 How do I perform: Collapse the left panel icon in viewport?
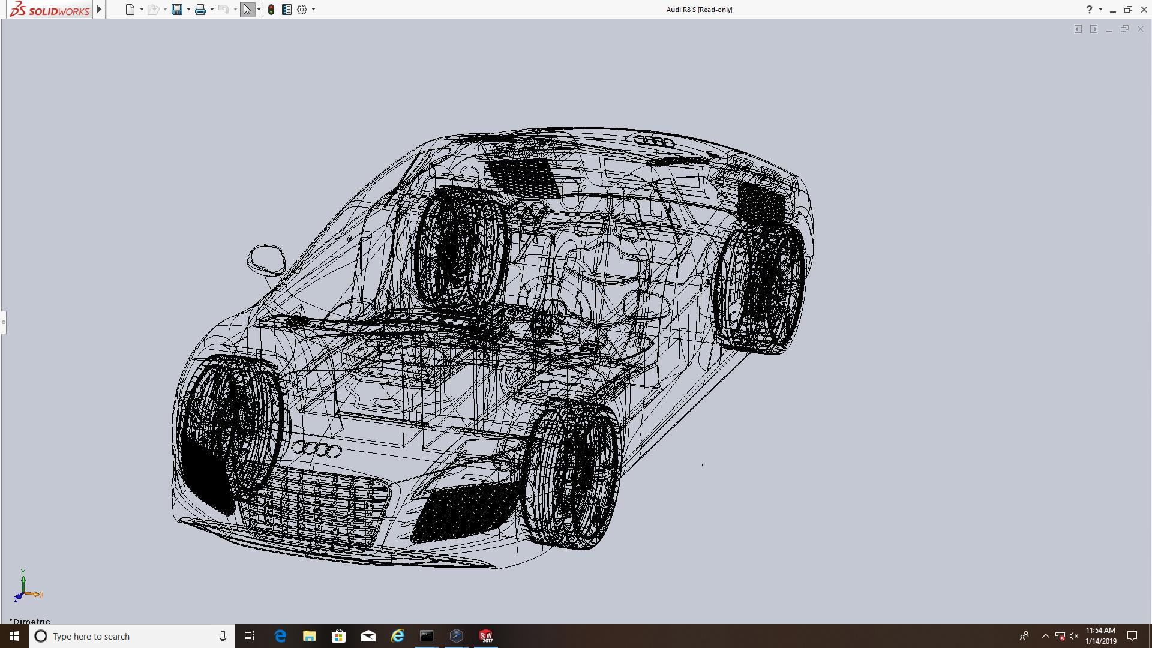pyautogui.click(x=1078, y=29)
